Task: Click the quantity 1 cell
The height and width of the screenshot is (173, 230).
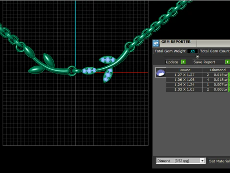Action: [x=207, y=85]
